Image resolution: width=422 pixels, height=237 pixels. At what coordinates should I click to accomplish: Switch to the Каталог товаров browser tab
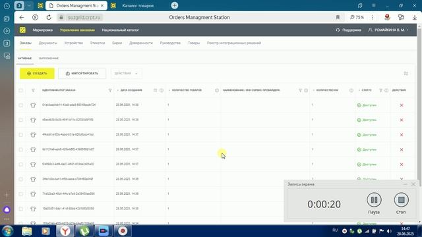(x=138, y=6)
